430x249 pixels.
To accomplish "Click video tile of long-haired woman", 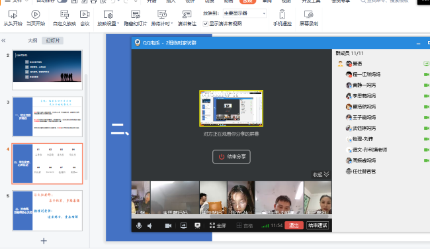I will point(241,197).
